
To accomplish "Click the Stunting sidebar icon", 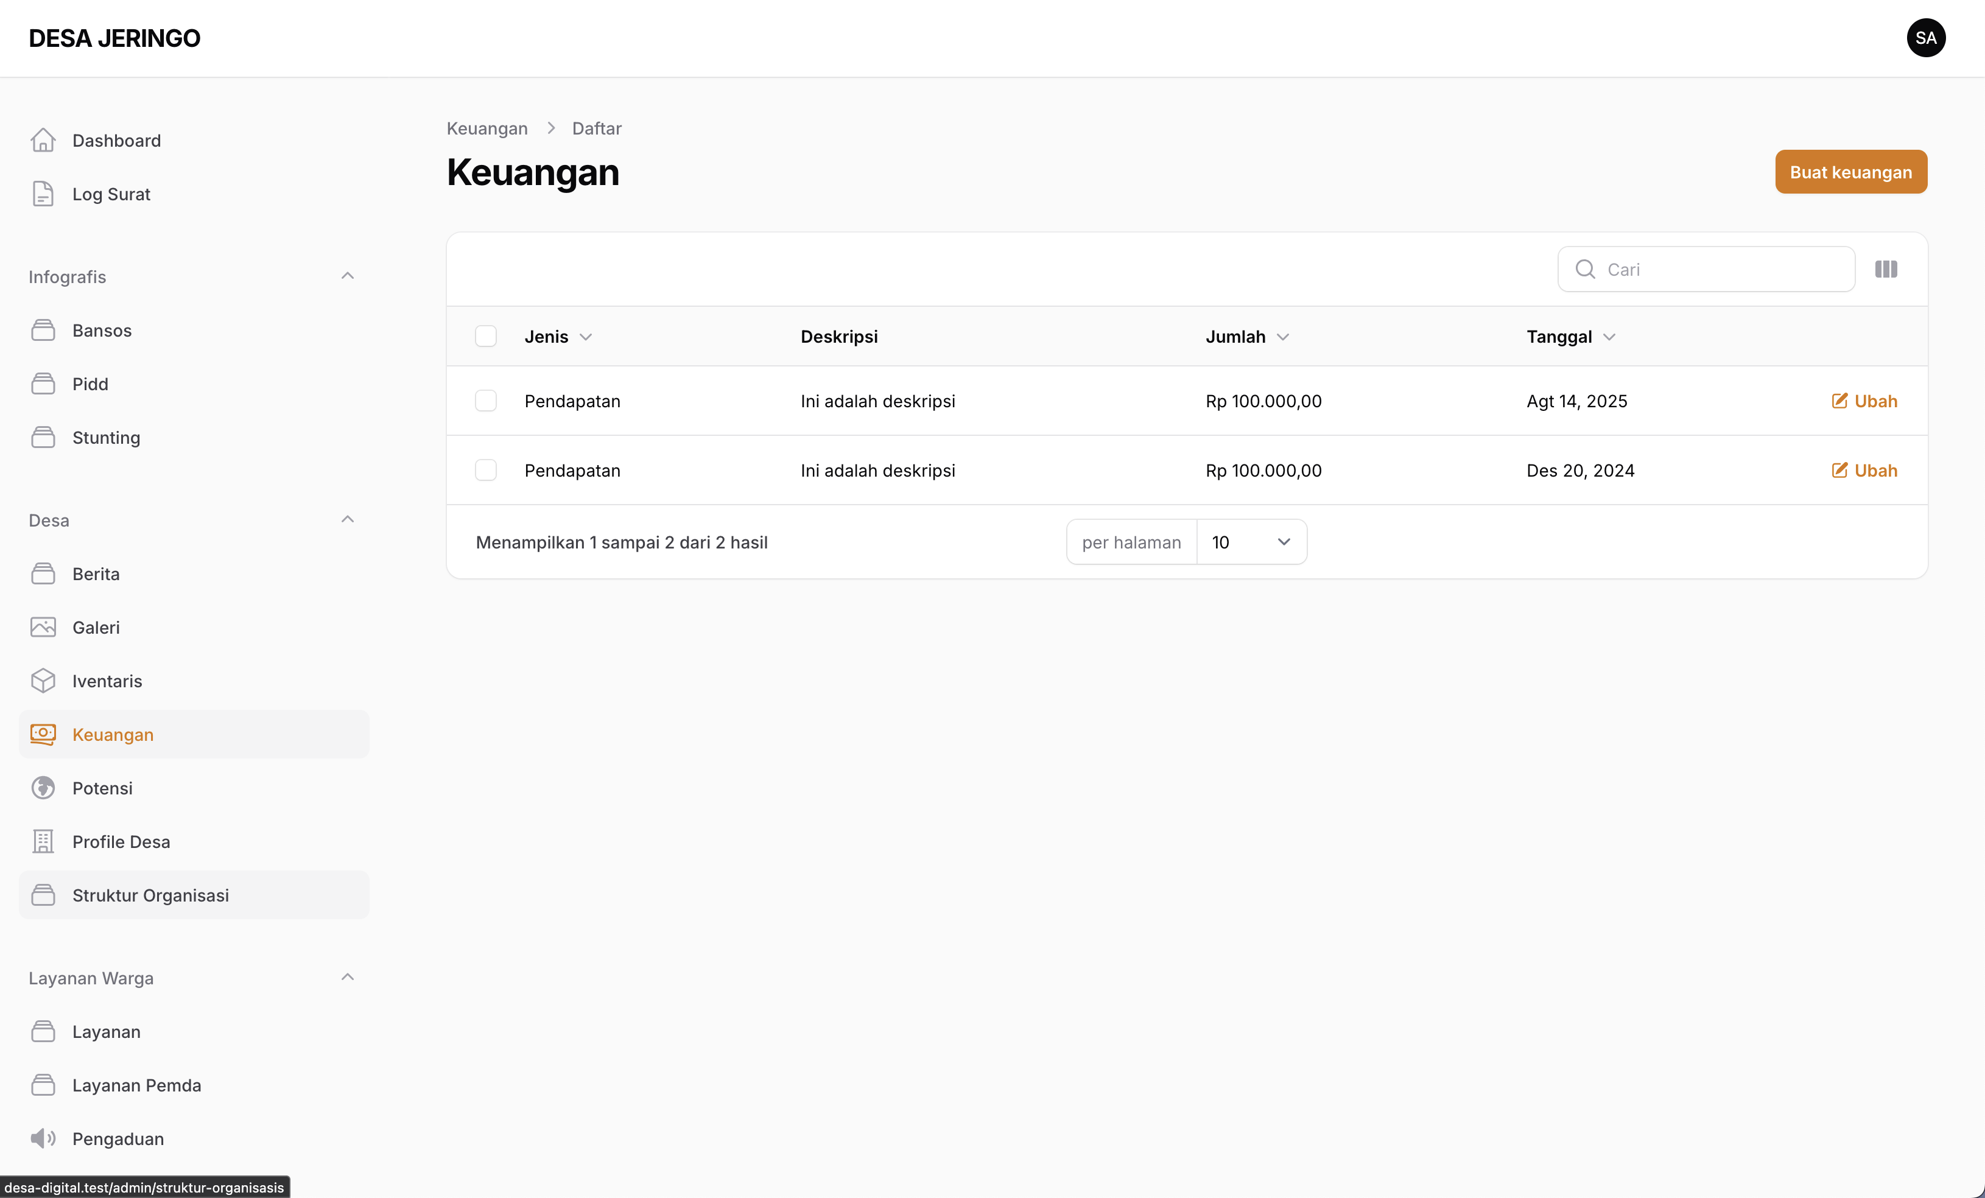I will 43,438.
